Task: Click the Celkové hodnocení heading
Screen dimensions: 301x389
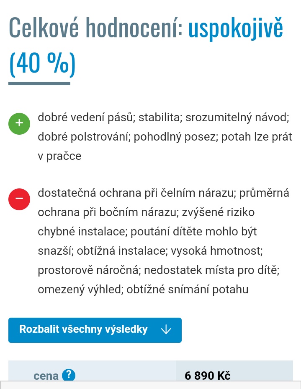Action: [x=96, y=29]
